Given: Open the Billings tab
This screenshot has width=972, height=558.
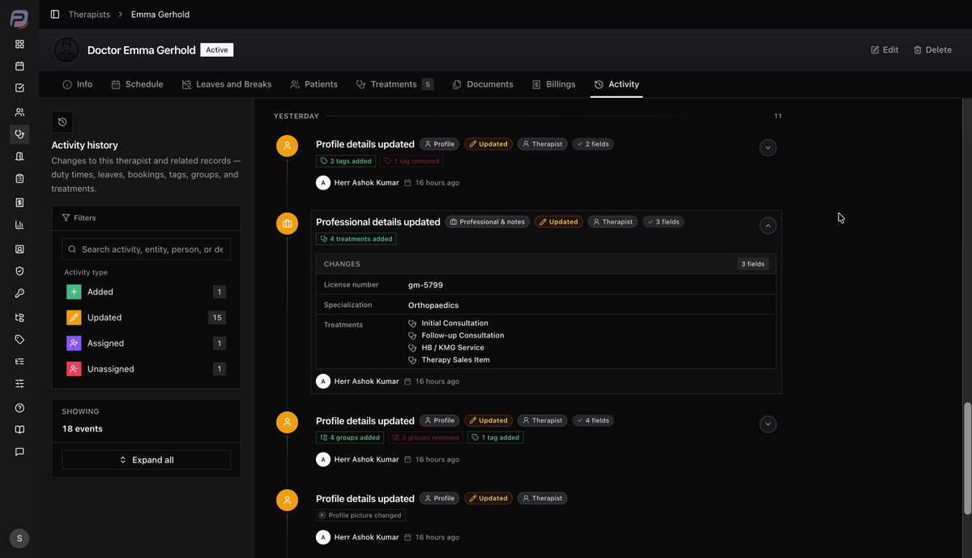Looking at the screenshot, I should (x=554, y=84).
